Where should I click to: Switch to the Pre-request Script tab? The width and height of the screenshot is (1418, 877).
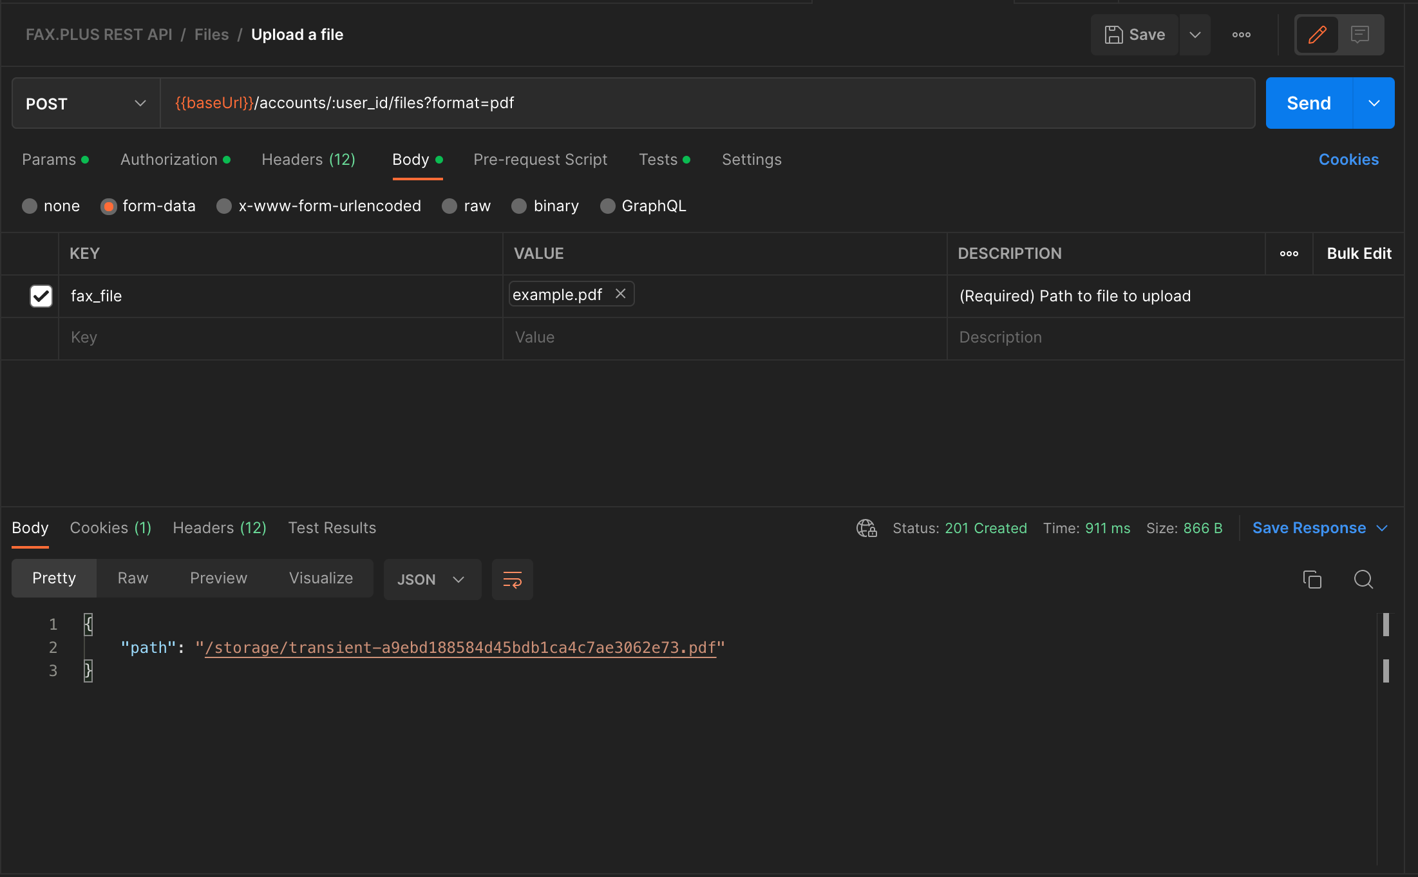540,160
